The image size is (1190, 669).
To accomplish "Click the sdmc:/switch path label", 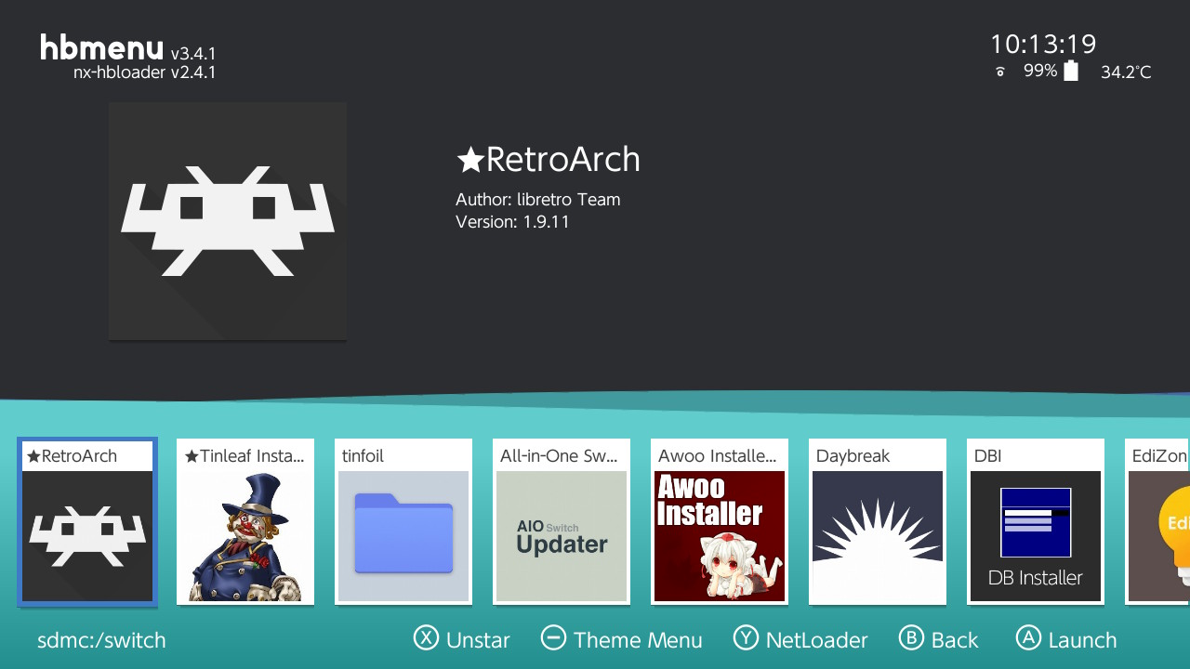I will point(101,640).
